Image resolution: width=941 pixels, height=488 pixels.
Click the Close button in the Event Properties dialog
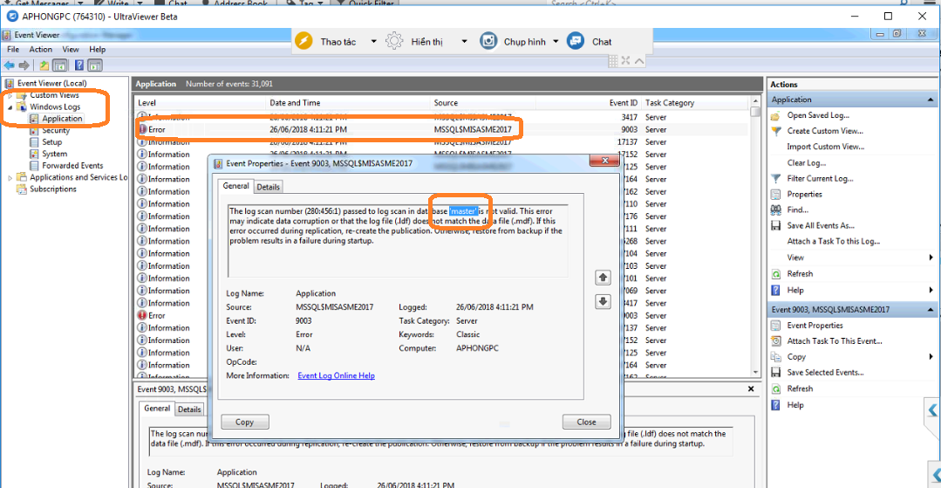(x=586, y=422)
